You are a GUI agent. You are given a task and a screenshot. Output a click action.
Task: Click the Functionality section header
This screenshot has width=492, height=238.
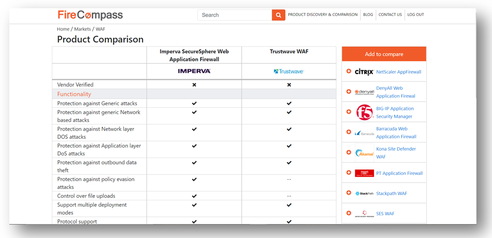pos(74,94)
